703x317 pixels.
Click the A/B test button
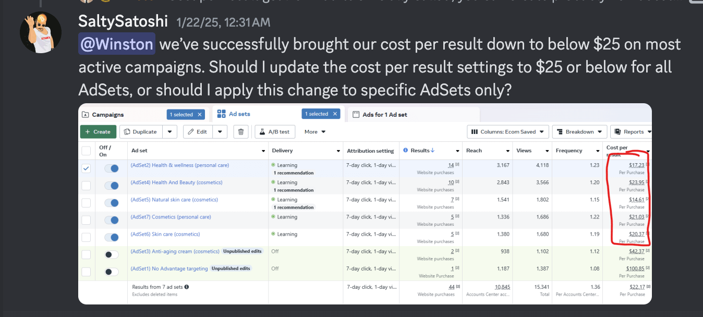point(275,132)
